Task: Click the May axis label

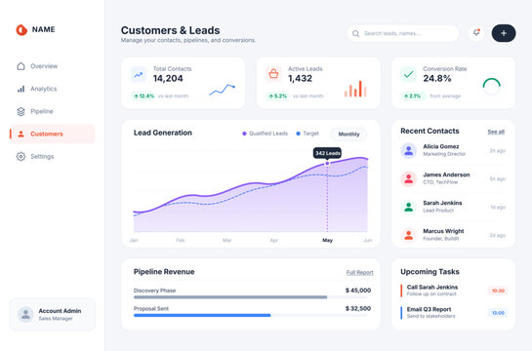Action: point(327,240)
